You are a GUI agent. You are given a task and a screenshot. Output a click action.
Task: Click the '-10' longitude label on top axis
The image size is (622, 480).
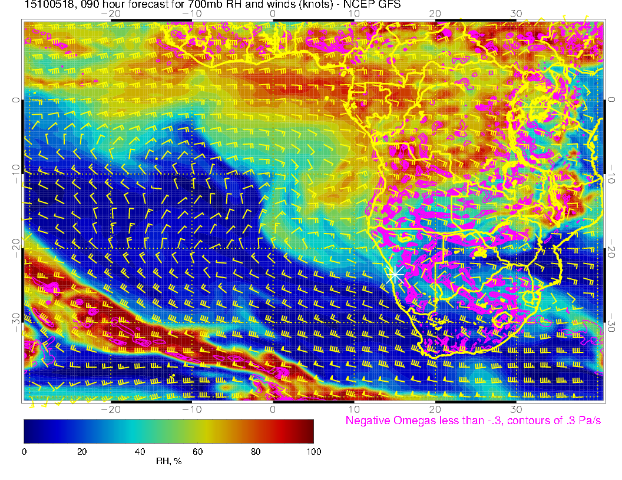pos(192,14)
